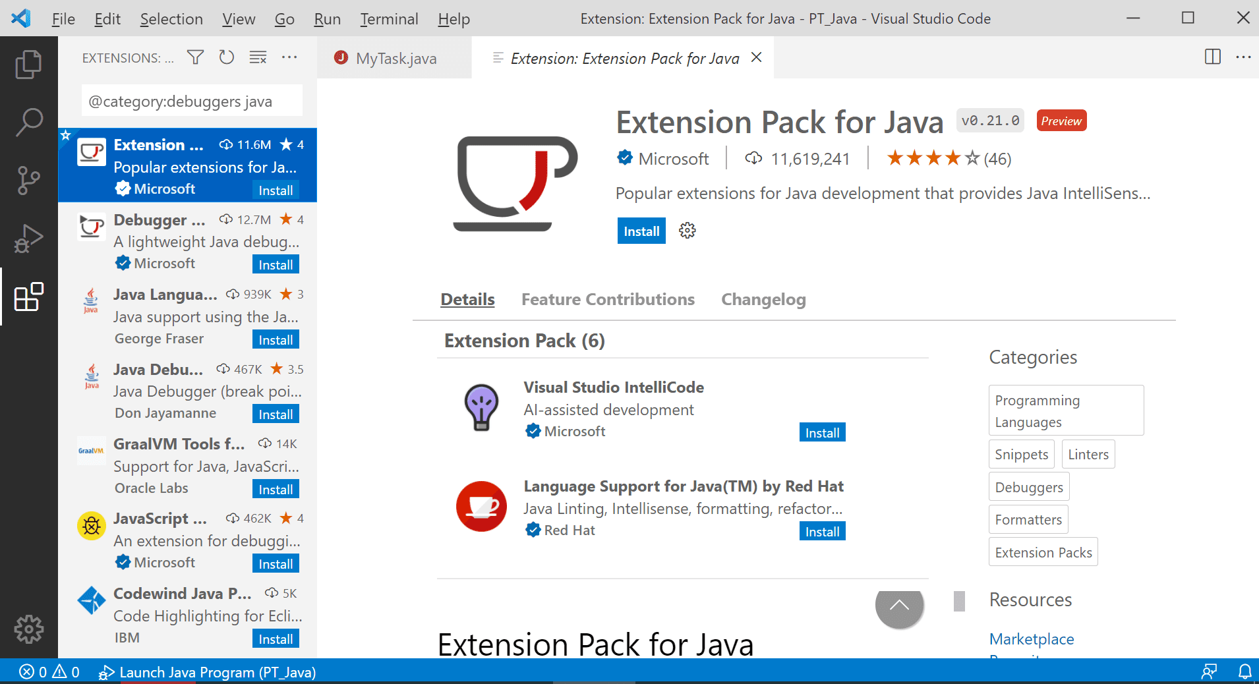
Task: Click Extension Pack for Java coffee cup logo
Action: click(515, 183)
